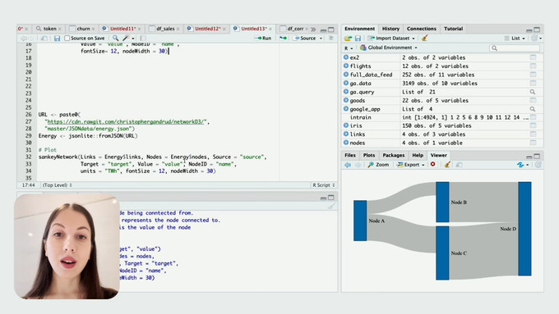Switch to the History tab
This screenshot has width=559, height=314.
[390, 29]
